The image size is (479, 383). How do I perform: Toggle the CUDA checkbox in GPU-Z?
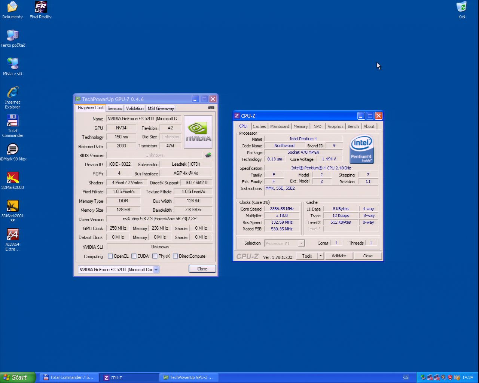coord(134,256)
